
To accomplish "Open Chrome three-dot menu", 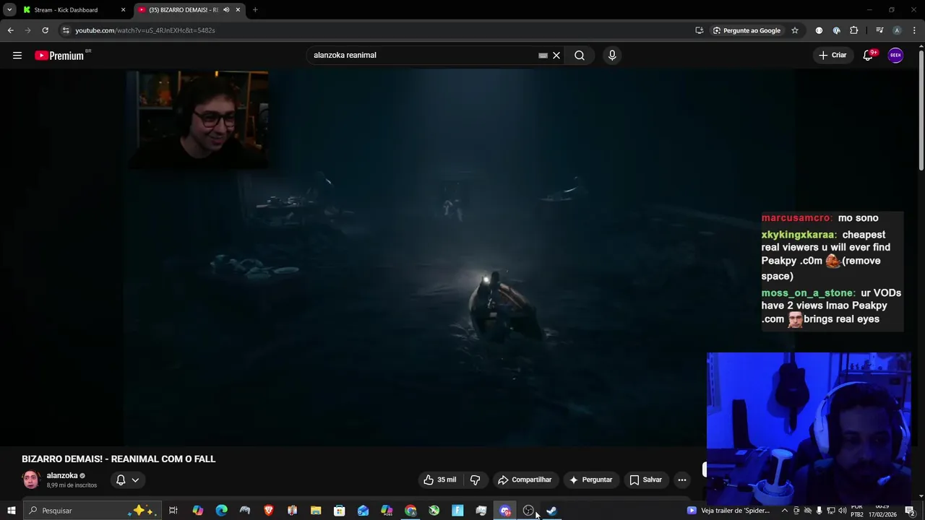I will coord(913,30).
